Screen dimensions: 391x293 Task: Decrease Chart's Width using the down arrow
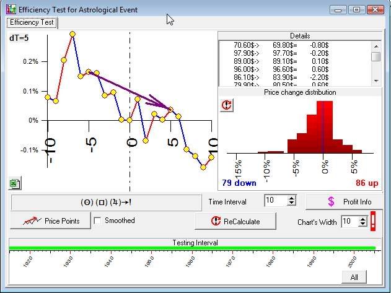(363, 224)
